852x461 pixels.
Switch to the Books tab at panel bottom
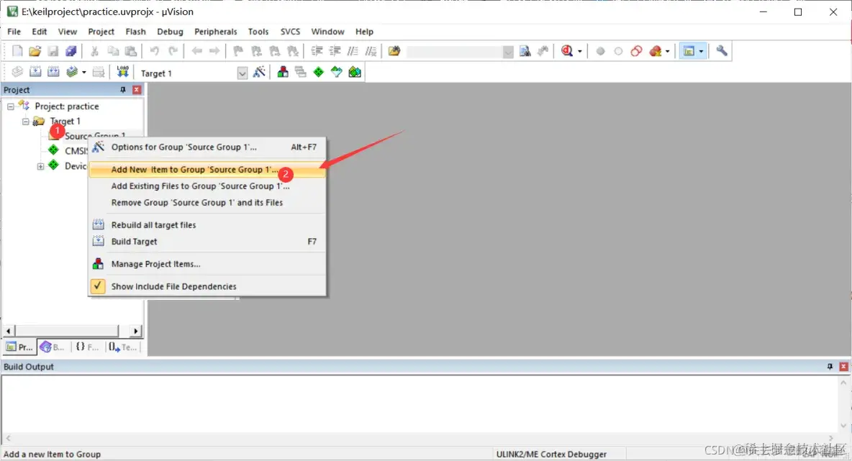[x=53, y=347]
